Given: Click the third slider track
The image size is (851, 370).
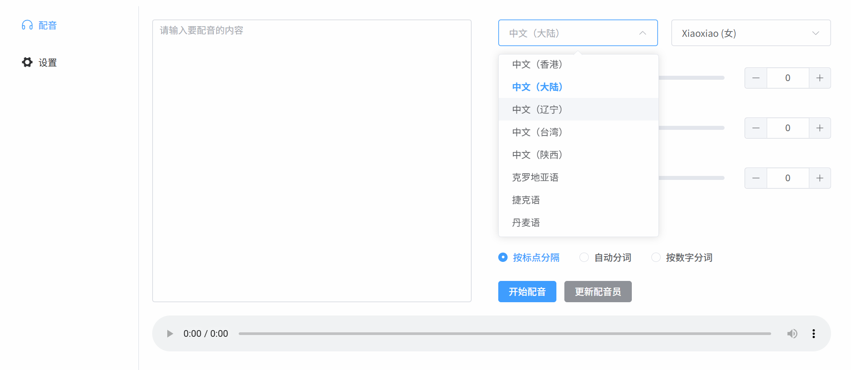Looking at the screenshot, I should click(692, 178).
